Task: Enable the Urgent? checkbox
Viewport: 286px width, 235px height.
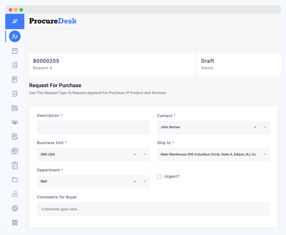Action: click(159, 177)
